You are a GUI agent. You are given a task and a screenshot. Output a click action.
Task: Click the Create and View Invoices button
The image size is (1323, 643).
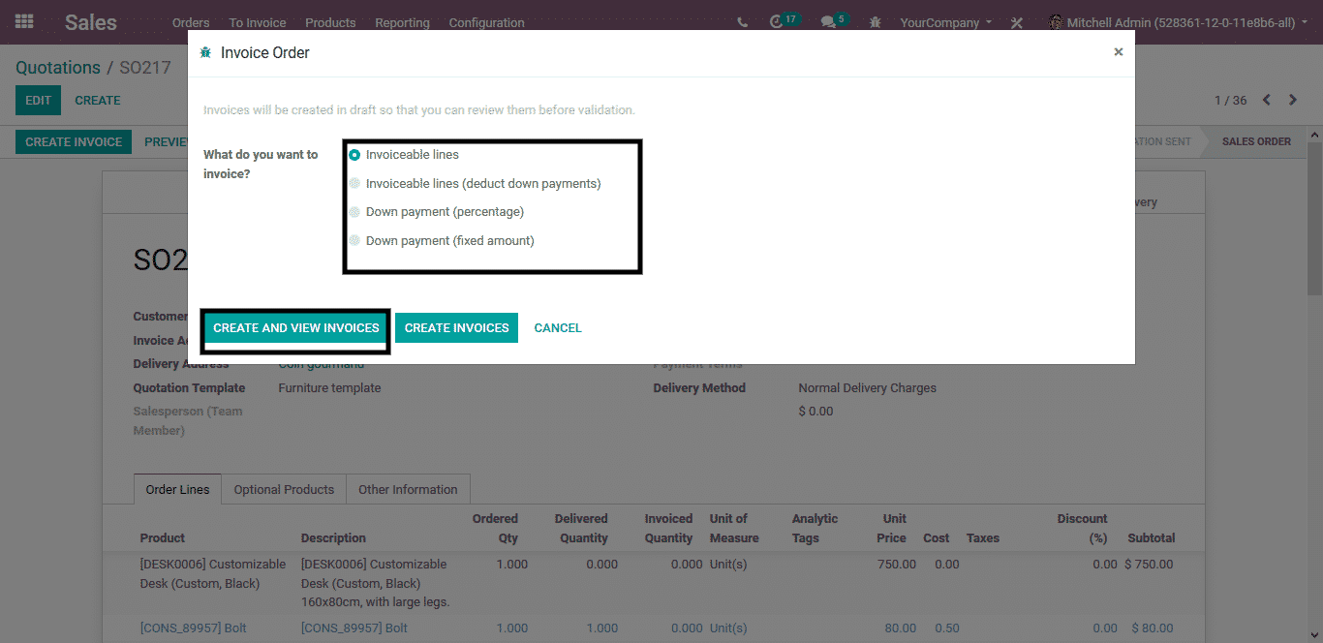point(296,328)
